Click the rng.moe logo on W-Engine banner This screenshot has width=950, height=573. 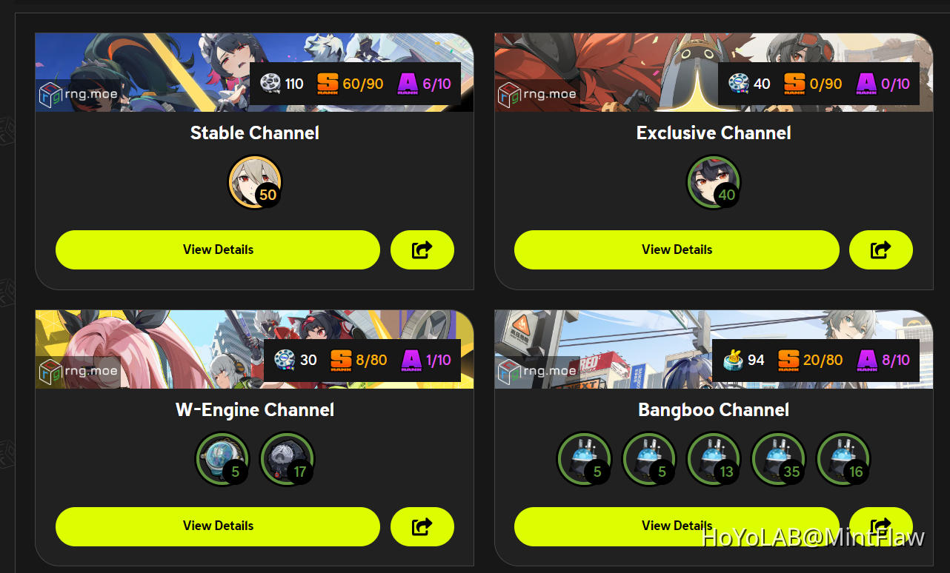(x=79, y=371)
